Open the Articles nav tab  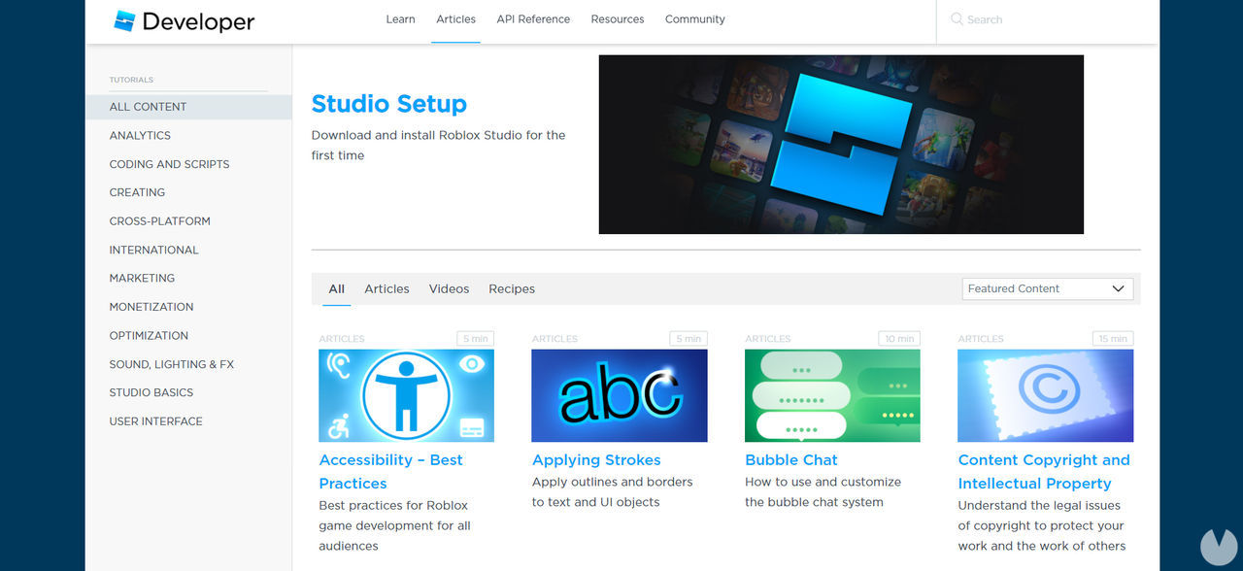pyautogui.click(x=455, y=19)
